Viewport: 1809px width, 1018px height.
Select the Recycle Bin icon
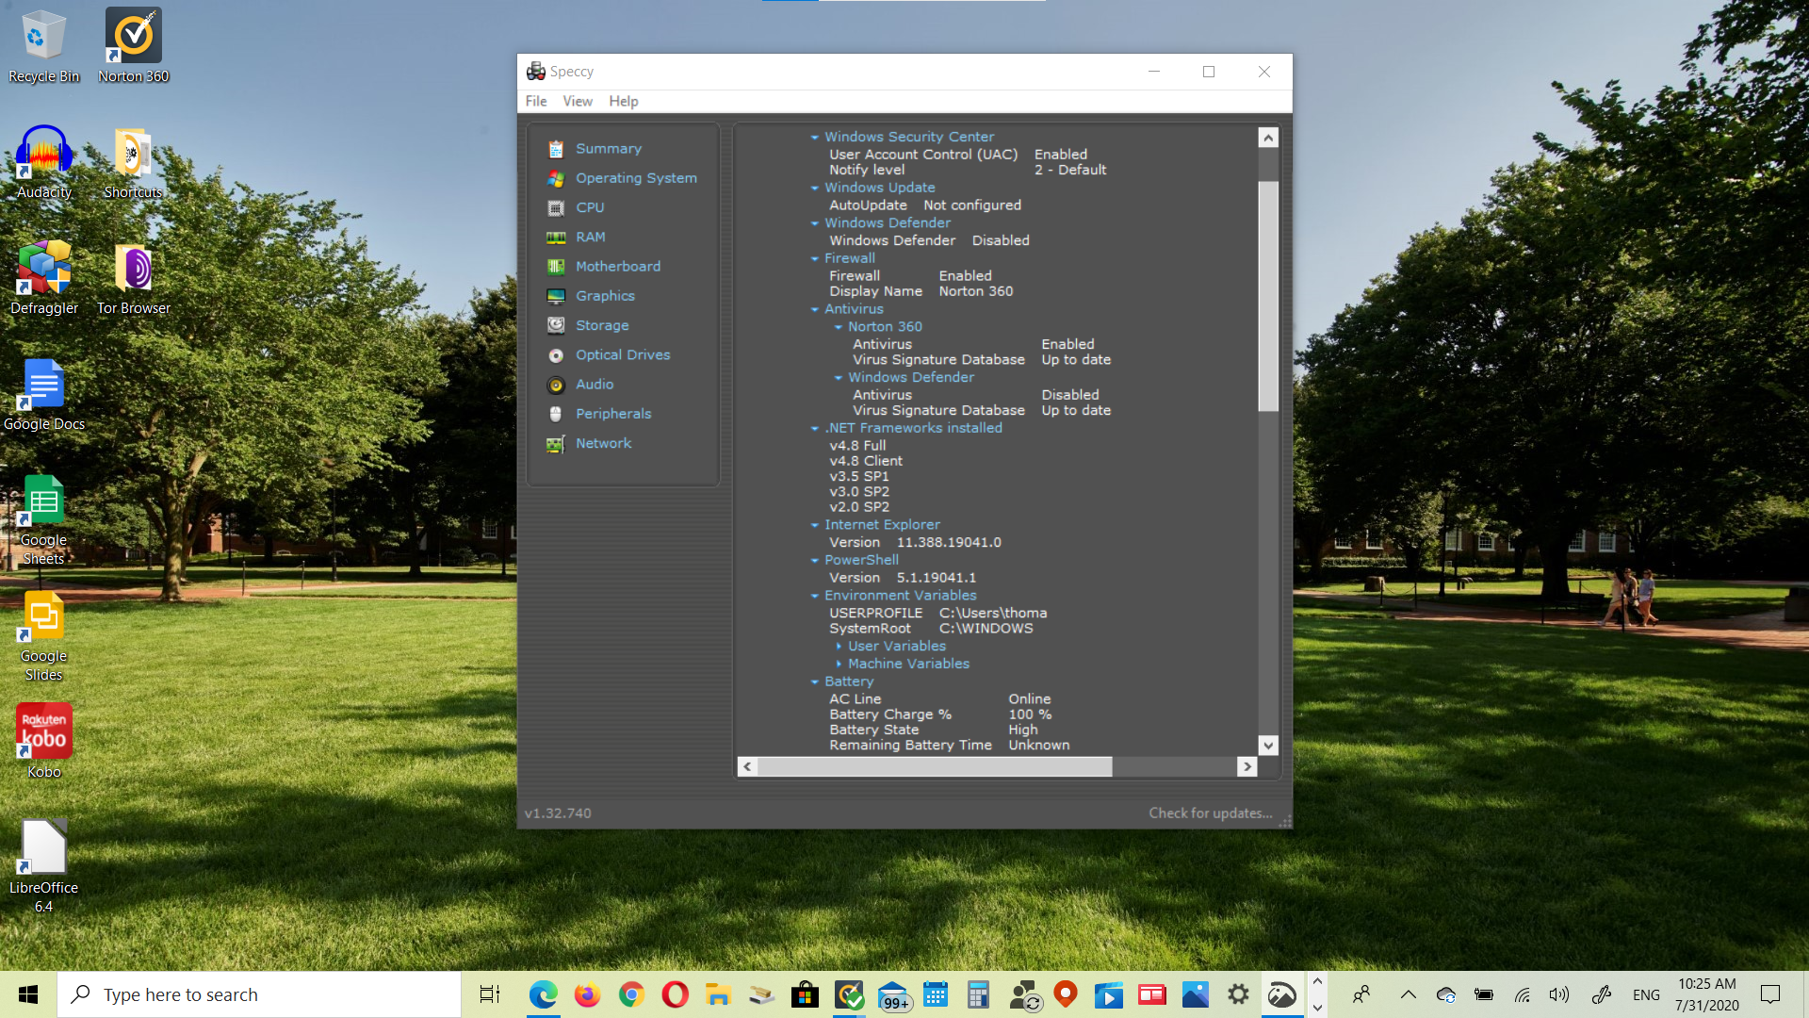[x=44, y=45]
